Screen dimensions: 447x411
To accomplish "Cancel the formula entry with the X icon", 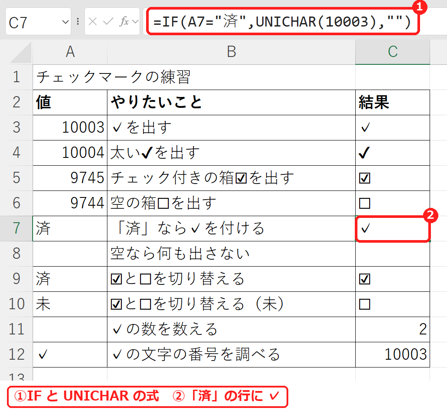I will click(x=93, y=22).
